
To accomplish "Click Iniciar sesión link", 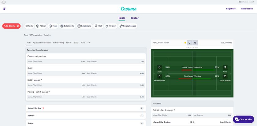I will pyautogui.click(x=247, y=9).
